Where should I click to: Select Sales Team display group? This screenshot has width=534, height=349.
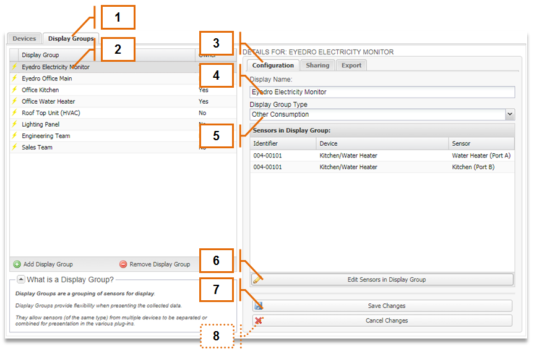[x=123, y=147]
